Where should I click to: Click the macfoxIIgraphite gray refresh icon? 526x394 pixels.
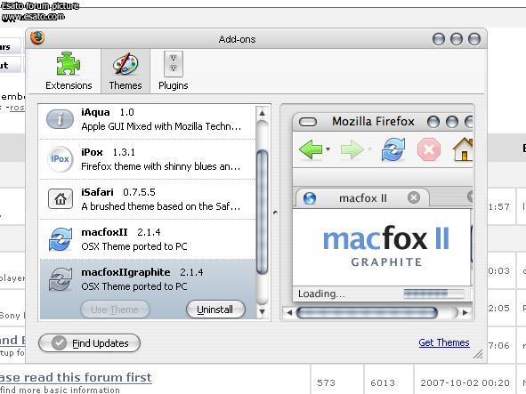tap(61, 279)
